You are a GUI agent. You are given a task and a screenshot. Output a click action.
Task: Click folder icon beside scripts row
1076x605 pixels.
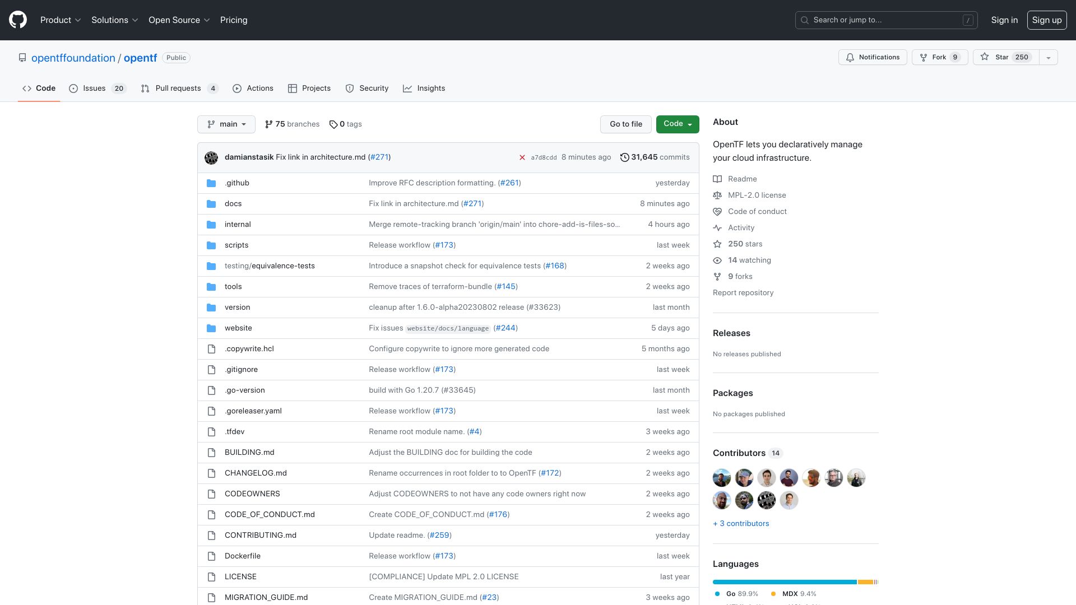coord(211,245)
